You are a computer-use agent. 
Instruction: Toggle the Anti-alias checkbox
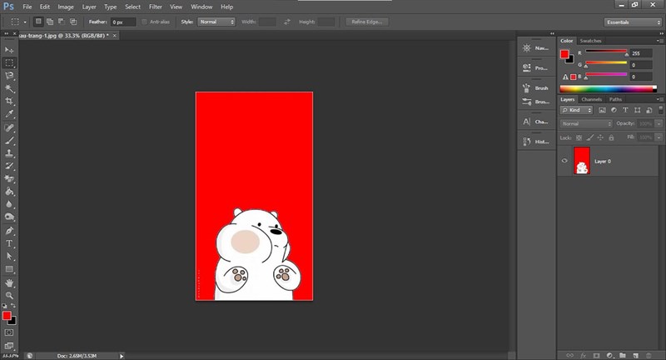tap(144, 22)
